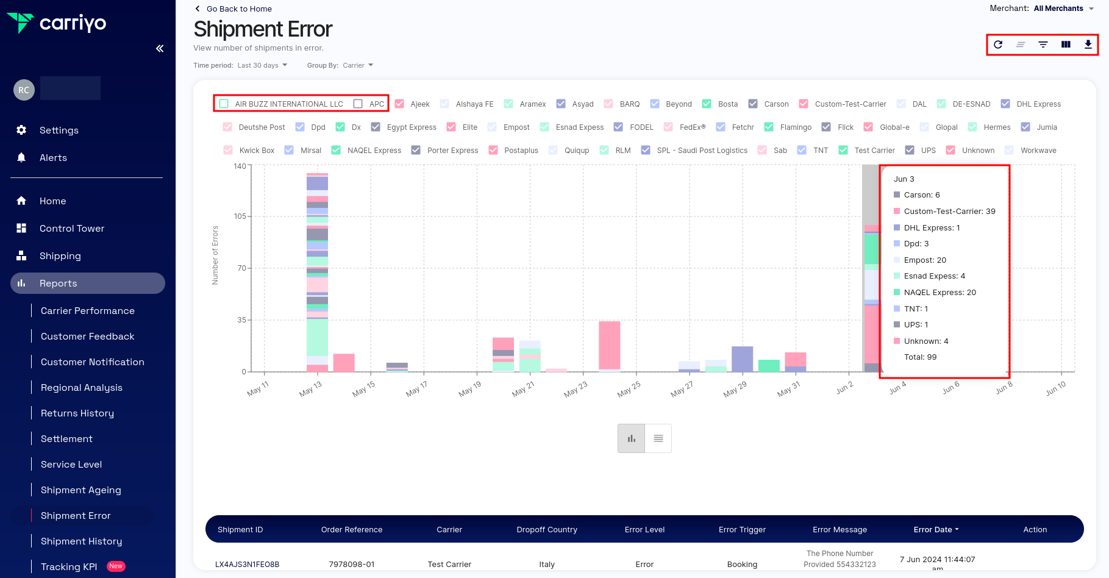Click the Order Reference column header
1109x578 pixels.
tap(352, 529)
